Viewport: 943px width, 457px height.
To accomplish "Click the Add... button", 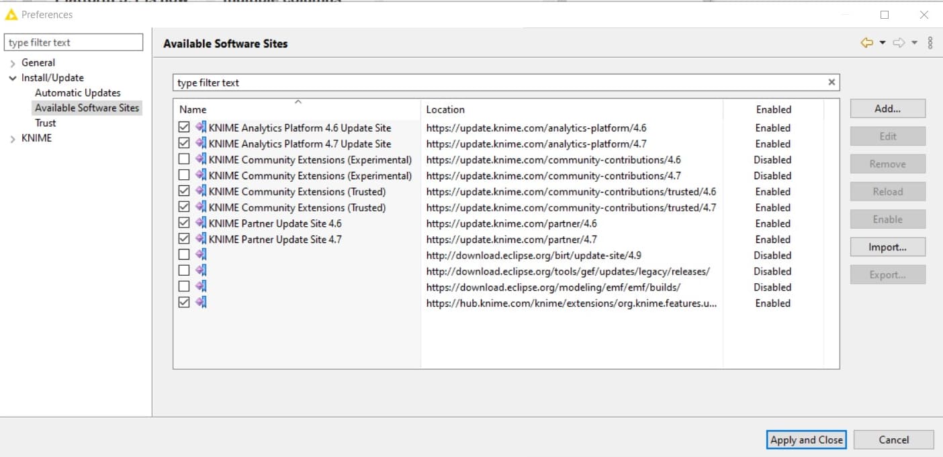I will point(887,108).
